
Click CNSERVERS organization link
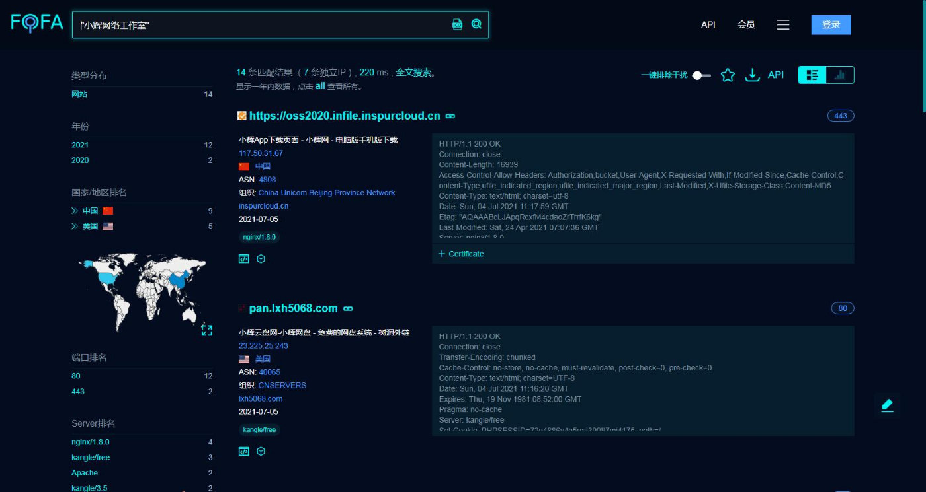[x=282, y=386]
